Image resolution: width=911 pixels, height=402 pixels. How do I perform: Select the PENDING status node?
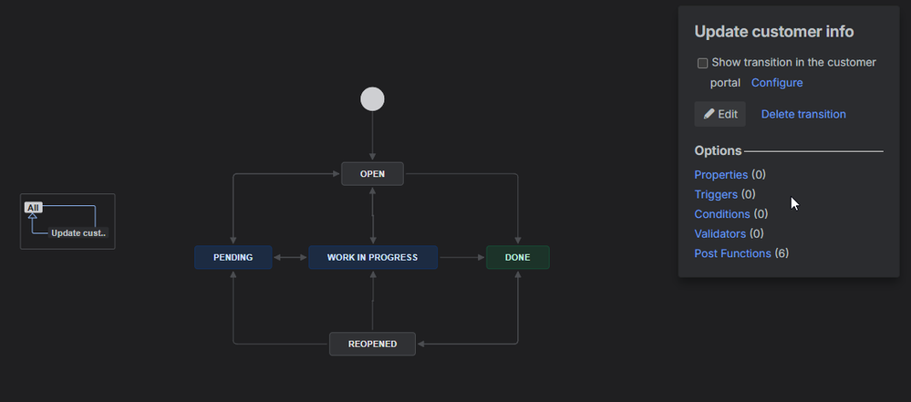(x=233, y=258)
